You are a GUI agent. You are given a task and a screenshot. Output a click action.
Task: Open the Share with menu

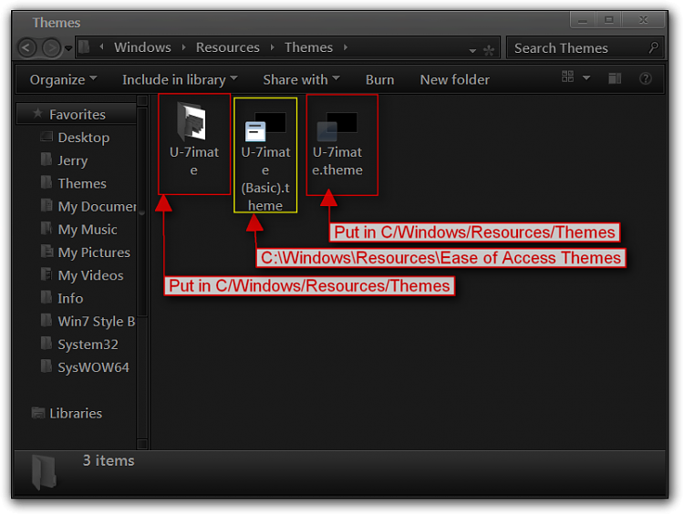tap(301, 79)
